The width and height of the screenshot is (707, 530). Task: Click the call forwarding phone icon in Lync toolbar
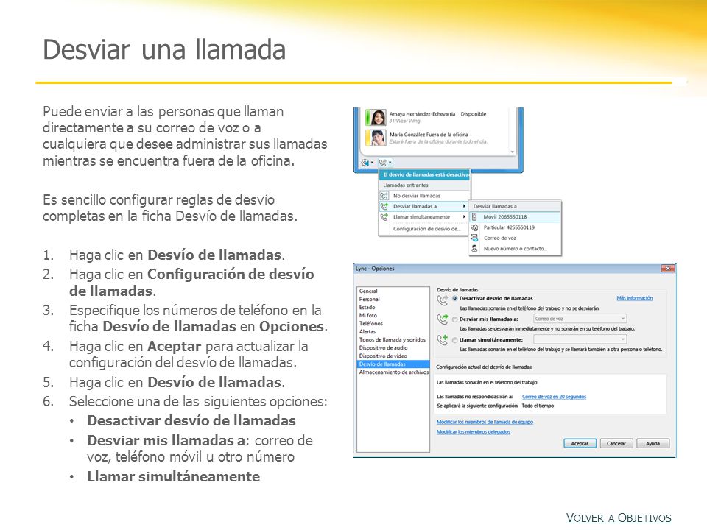pos(382,163)
